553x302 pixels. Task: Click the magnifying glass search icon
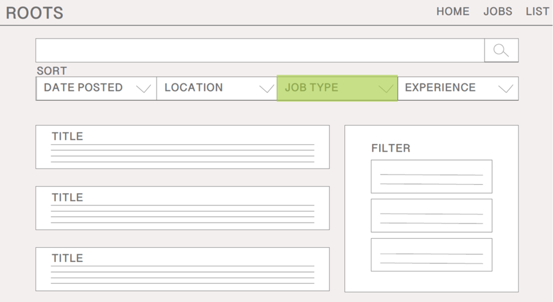pos(501,50)
